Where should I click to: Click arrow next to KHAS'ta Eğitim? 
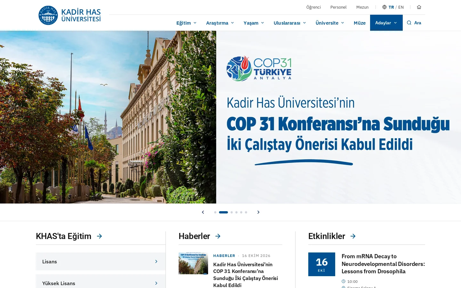point(100,236)
